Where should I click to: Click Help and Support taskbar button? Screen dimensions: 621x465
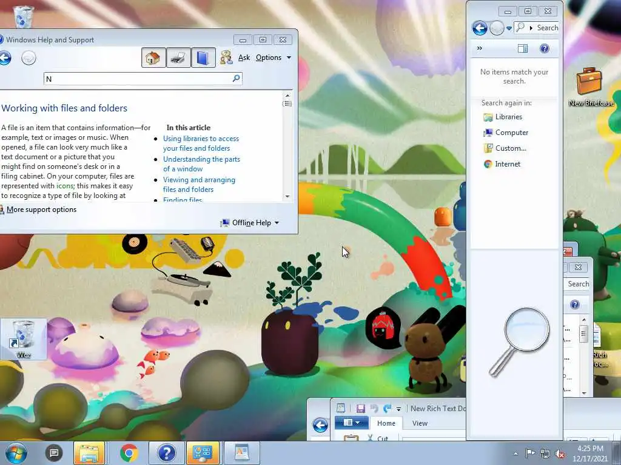pyautogui.click(x=167, y=453)
